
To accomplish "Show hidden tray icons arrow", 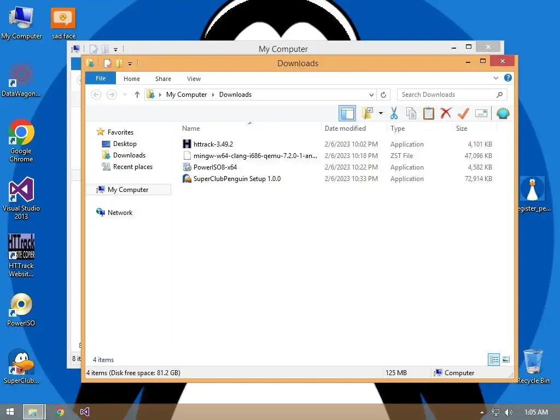I will [482, 412].
